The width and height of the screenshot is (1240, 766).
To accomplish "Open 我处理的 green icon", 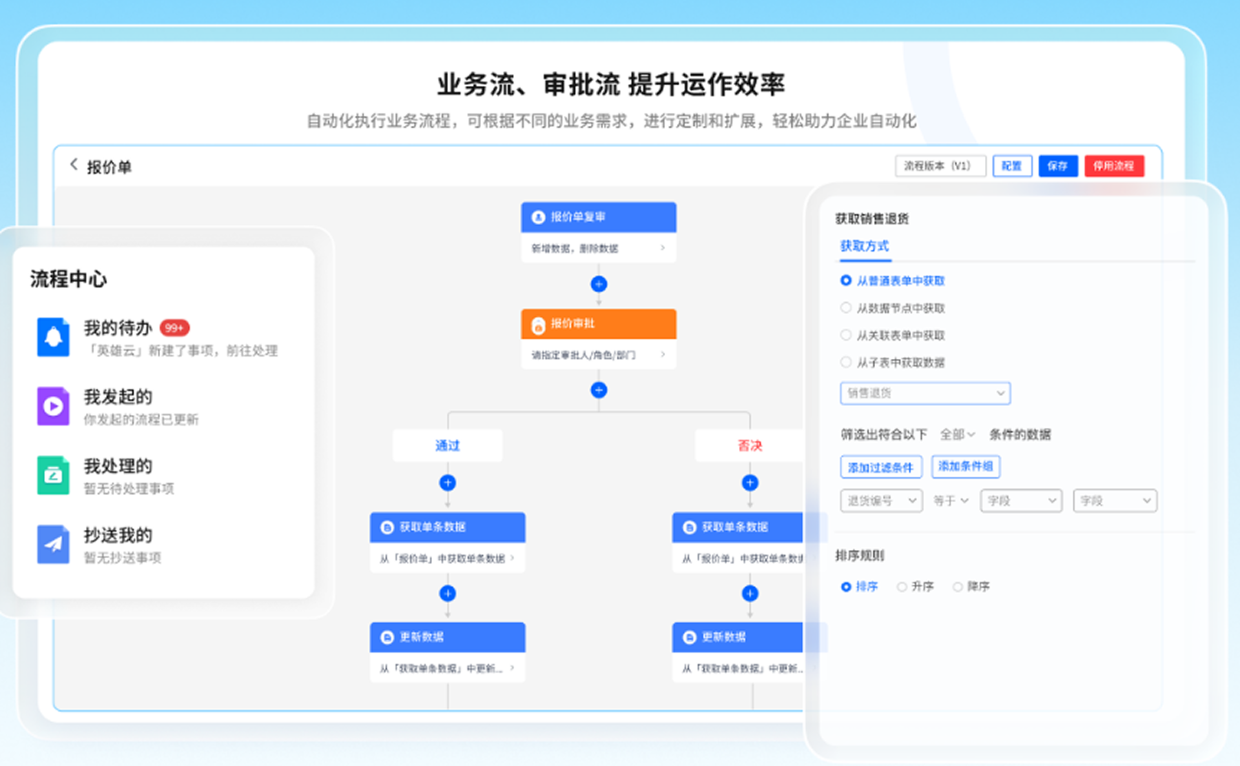I will click(53, 475).
